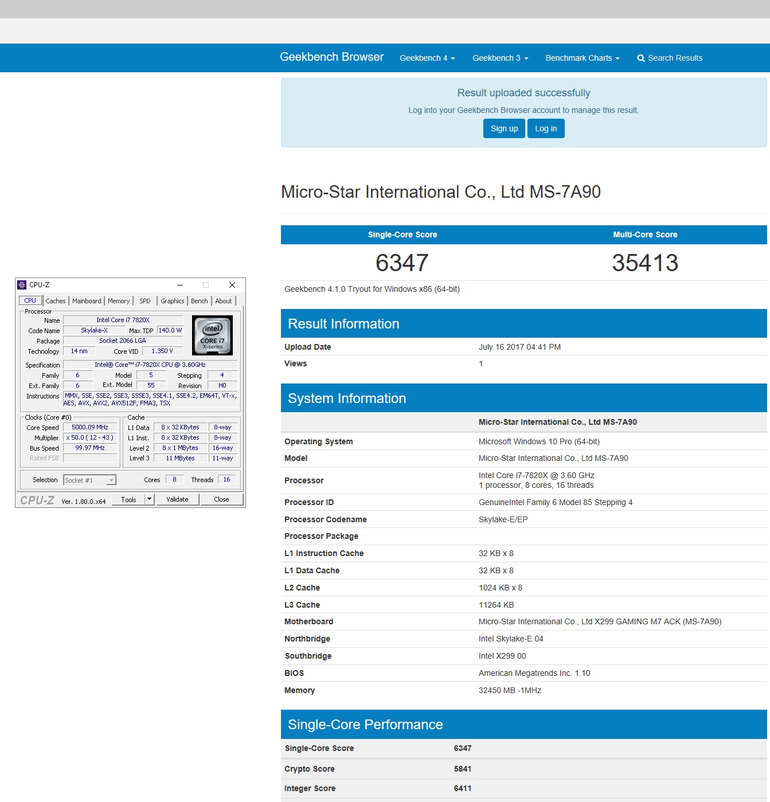
Task: Click the Core Speed value '5000.09 MHz'
Action: [90, 427]
